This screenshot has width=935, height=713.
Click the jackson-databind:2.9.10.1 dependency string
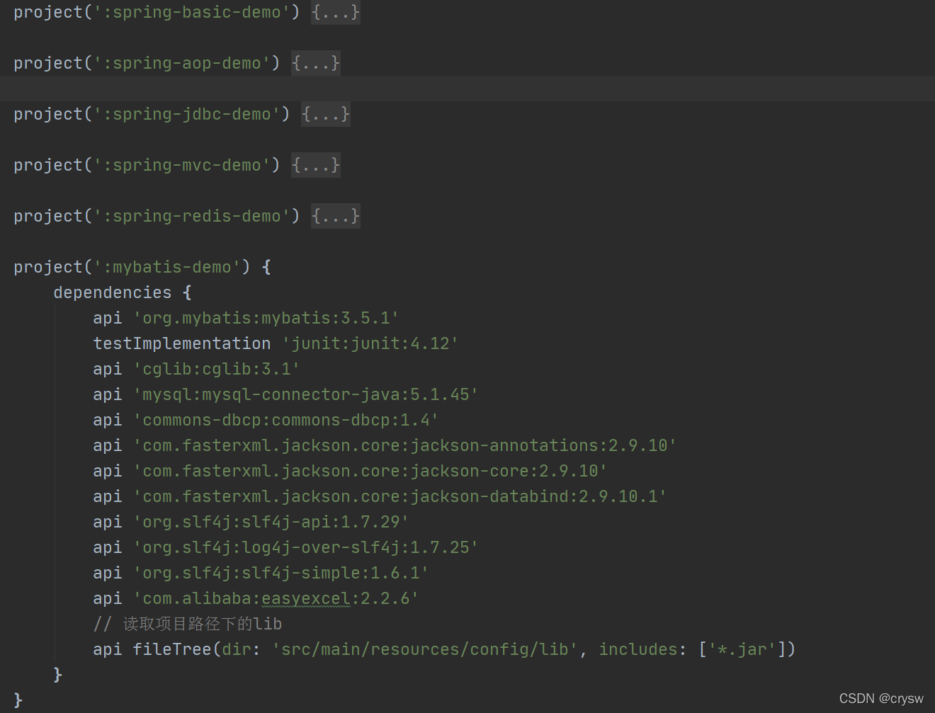point(400,496)
